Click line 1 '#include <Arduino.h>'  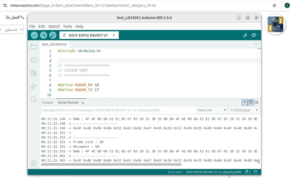tap(79, 51)
